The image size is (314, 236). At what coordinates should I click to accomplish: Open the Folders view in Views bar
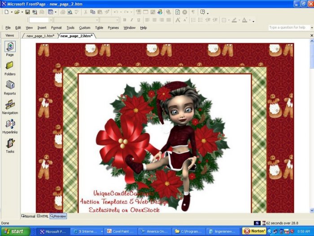10,68
